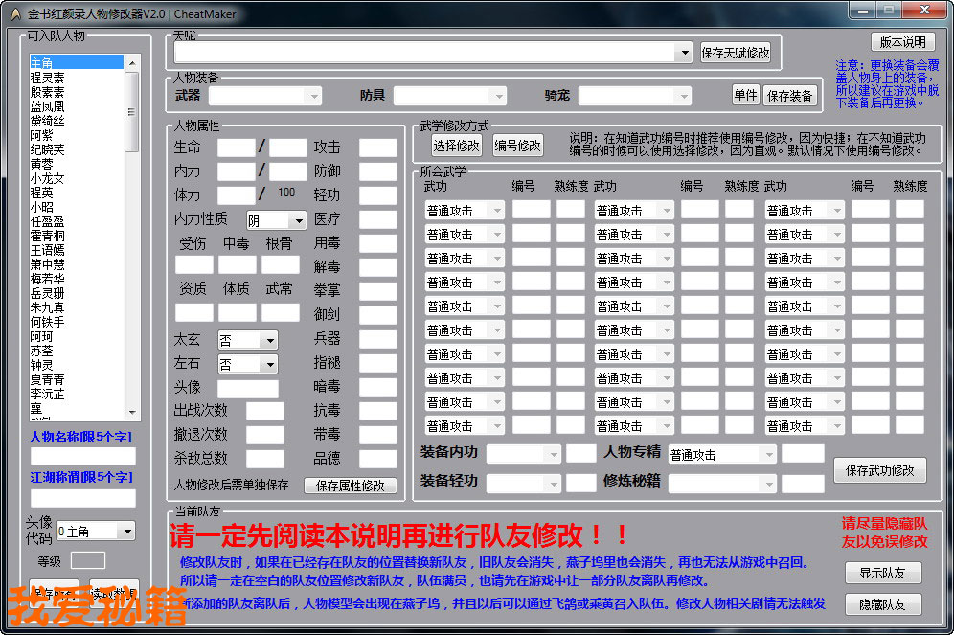Click the 人物名称 text field
954x635 pixels.
coord(83,457)
